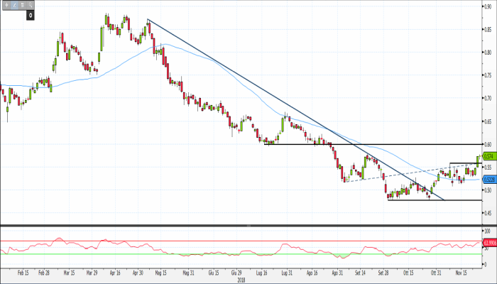Activate the magnifier zoom tool
Viewport: 497px width, 284px height.
pyautogui.click(x=32, y=4)
